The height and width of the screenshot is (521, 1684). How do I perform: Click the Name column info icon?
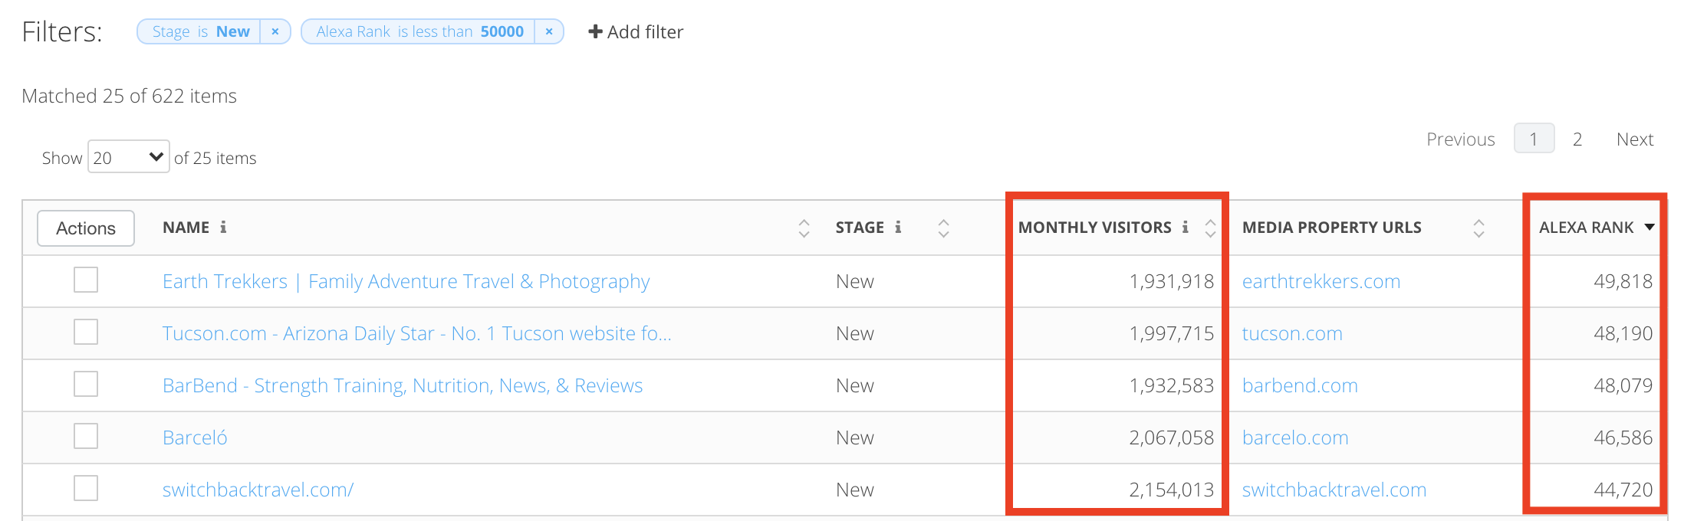[223, 228]
